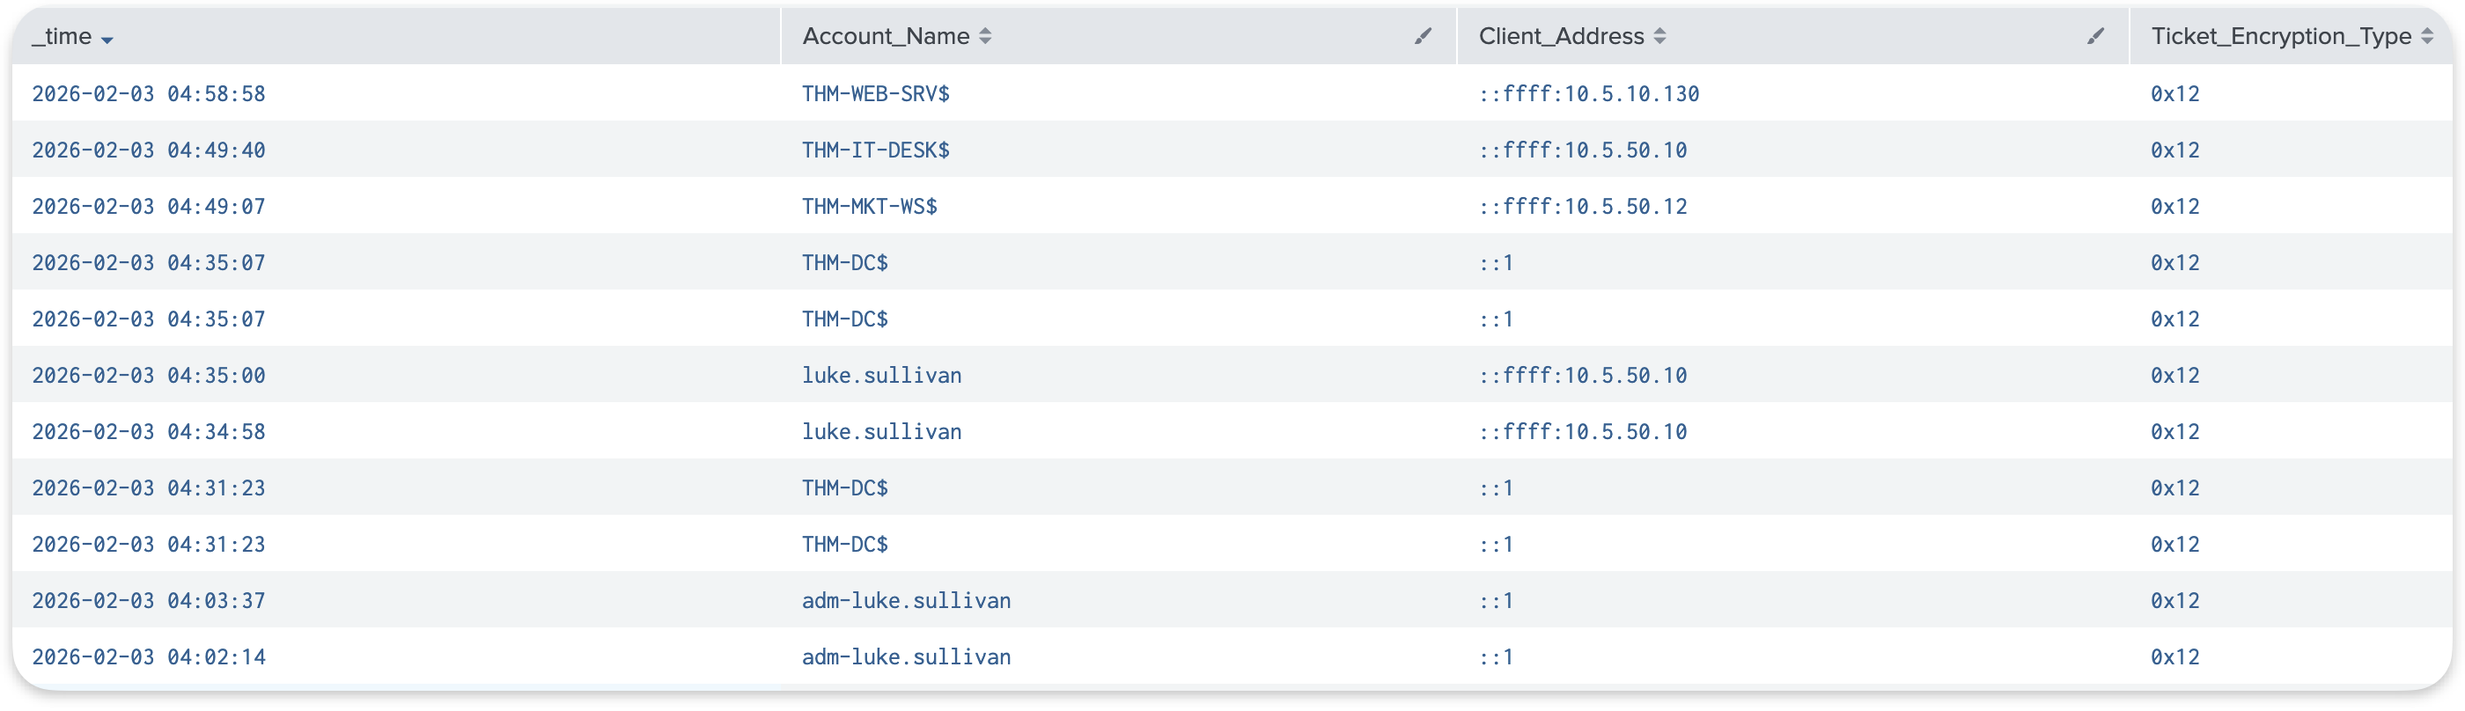Select luke.sullivan in the 04:34:58 row
This screenshot has height=711, width=2465.
881,431
